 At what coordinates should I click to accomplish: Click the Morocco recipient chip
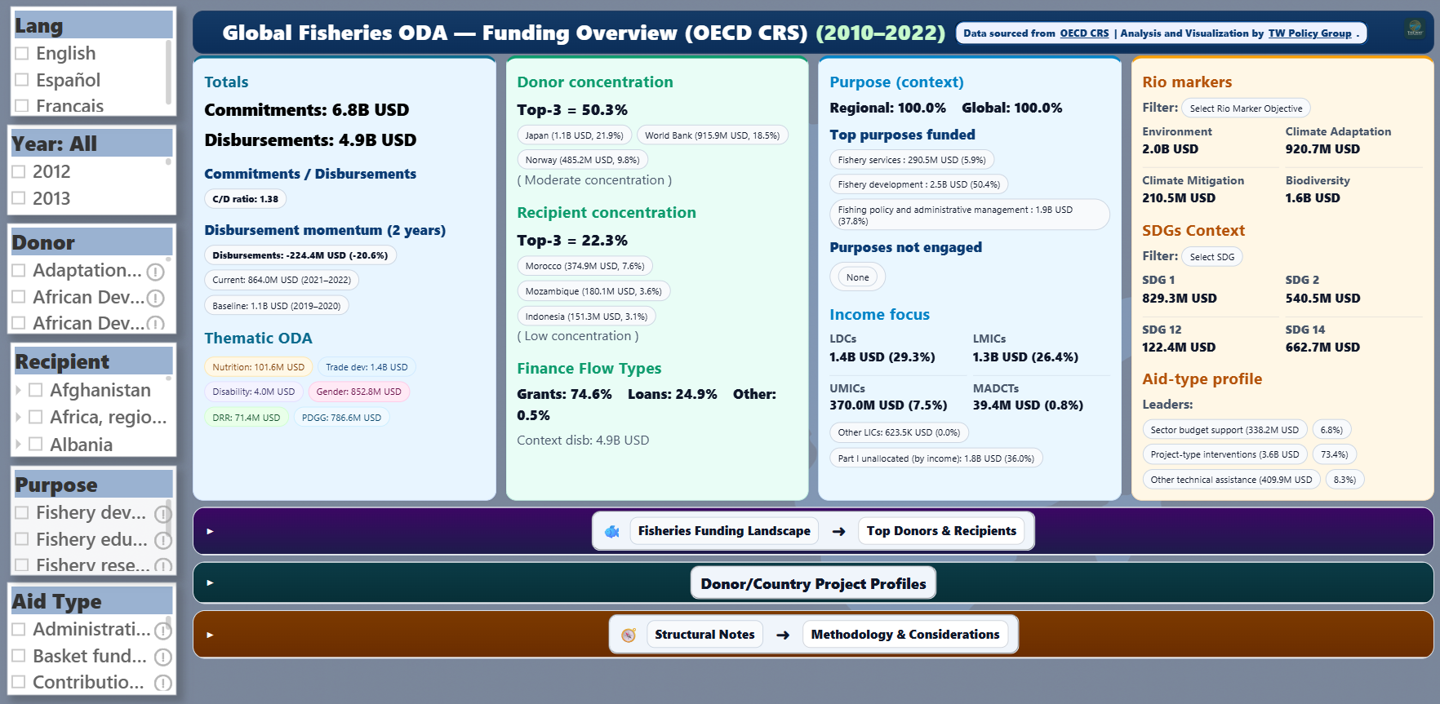[x=584, y=266]
